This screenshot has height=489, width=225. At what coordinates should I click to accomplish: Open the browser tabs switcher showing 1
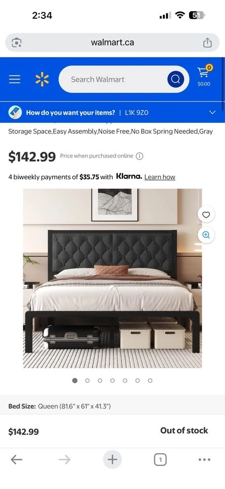pyautogui.click(x=160, y=459)
